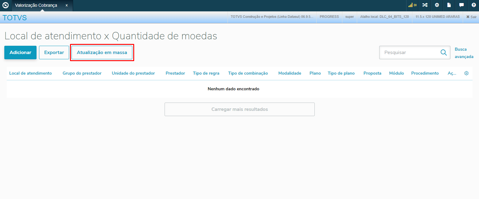Click the Módulo column header
This screenshot has width=479, height=199.
pos(396,73)
